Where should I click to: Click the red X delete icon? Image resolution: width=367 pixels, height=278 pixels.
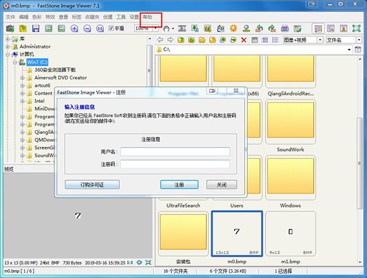pos(245,40)
